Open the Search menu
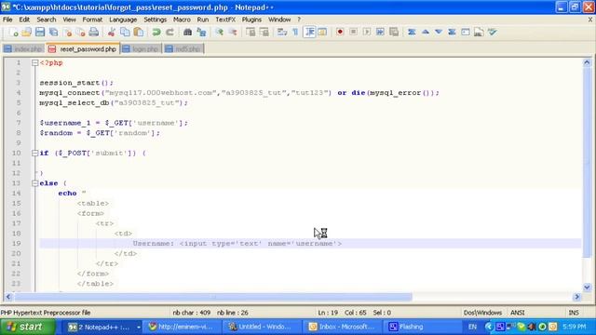The width and height of the screenshot is (596, 335). pos(47,20)
